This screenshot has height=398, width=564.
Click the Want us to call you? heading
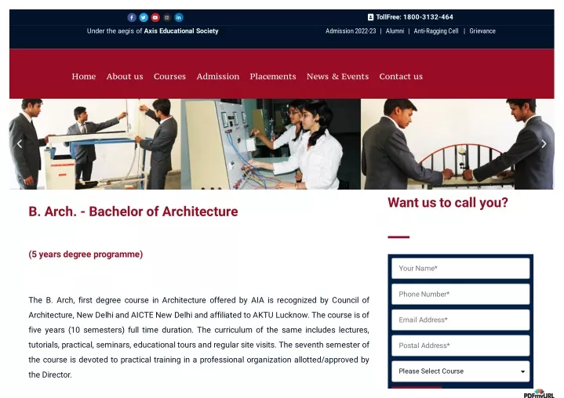(x=448, y=203)
